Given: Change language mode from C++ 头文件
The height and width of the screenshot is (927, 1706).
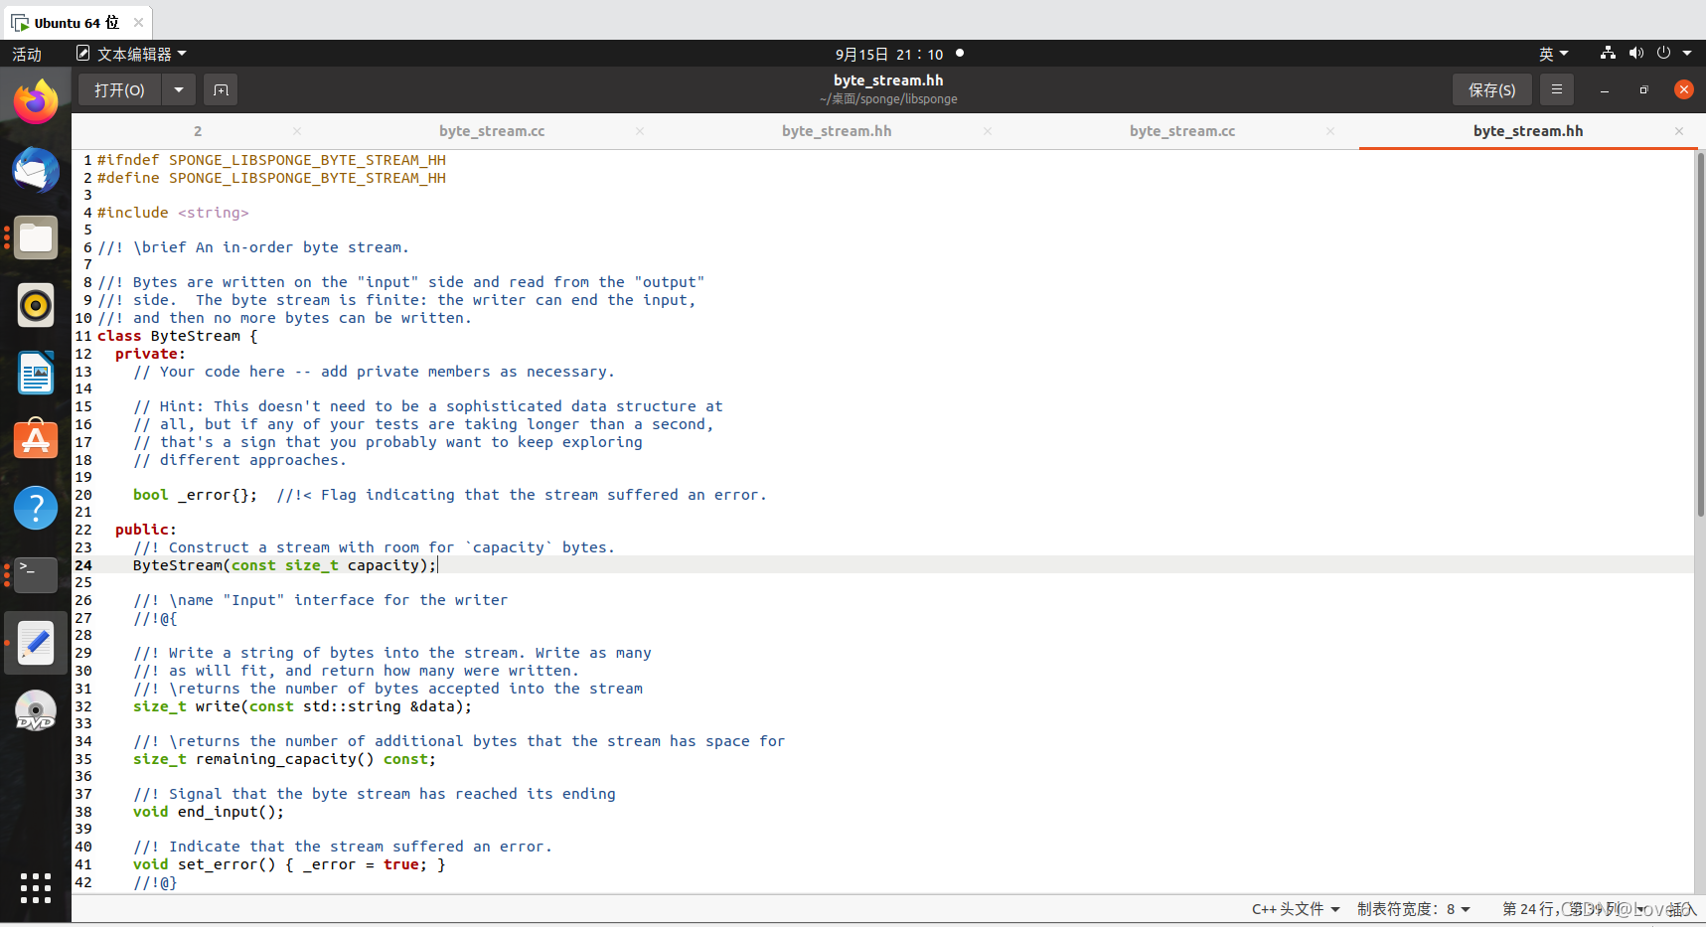Looking at the screenshot, I should [1296, 909].
